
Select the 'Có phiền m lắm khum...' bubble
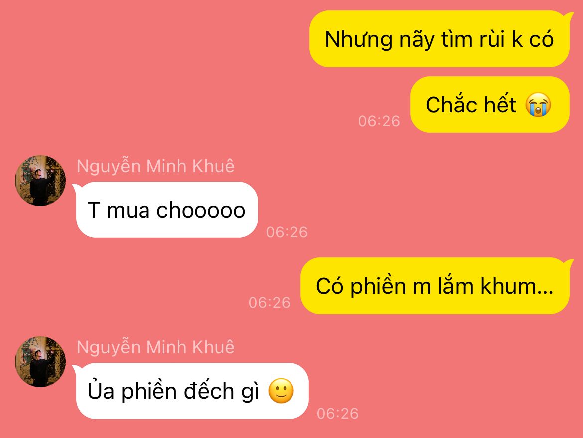pyautogui.click(x=435, y=286)
